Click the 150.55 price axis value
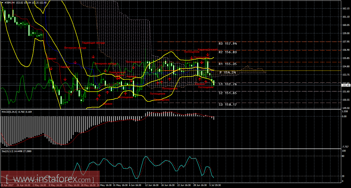Image resolution: width=351 pixels, height=188 pixels. click(x=346, y=100)
